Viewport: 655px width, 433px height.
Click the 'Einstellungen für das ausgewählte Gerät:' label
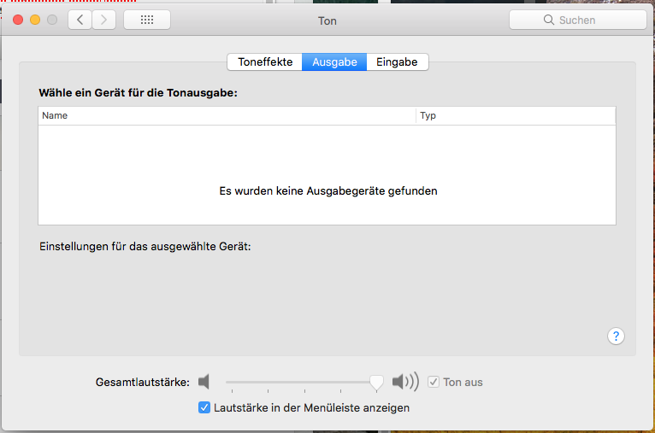point(145,247)
